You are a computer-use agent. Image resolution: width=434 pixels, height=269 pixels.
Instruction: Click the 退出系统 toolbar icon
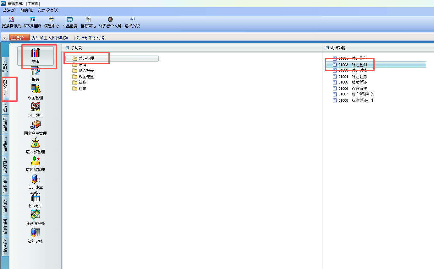point(132,20)
